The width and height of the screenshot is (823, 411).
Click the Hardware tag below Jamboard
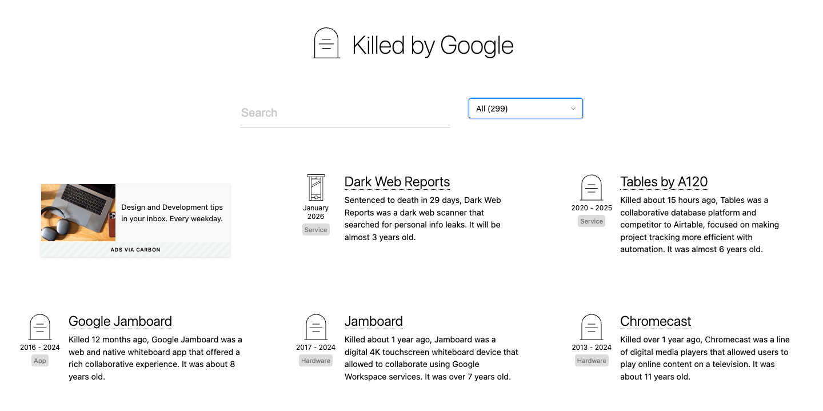(315, 360)
